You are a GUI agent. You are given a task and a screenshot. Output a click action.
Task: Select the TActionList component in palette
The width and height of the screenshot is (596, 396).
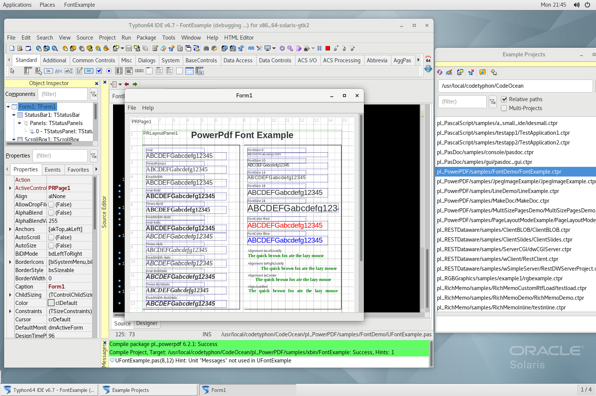click(200, 71)
